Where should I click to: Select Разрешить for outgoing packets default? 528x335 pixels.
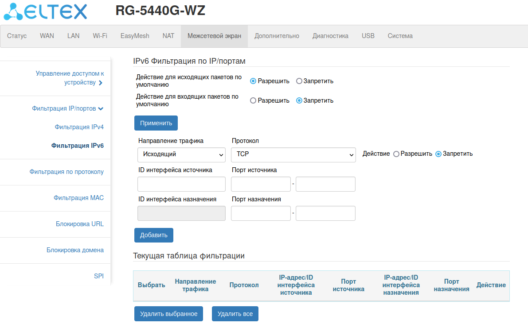coord(253,81)
